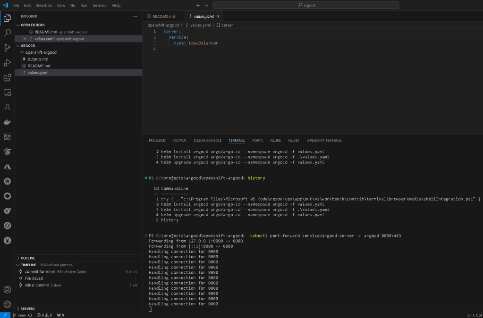Go back using the navigation arrow
The height and width of the screenshot is (318, 483).
(x=198, y=5)
